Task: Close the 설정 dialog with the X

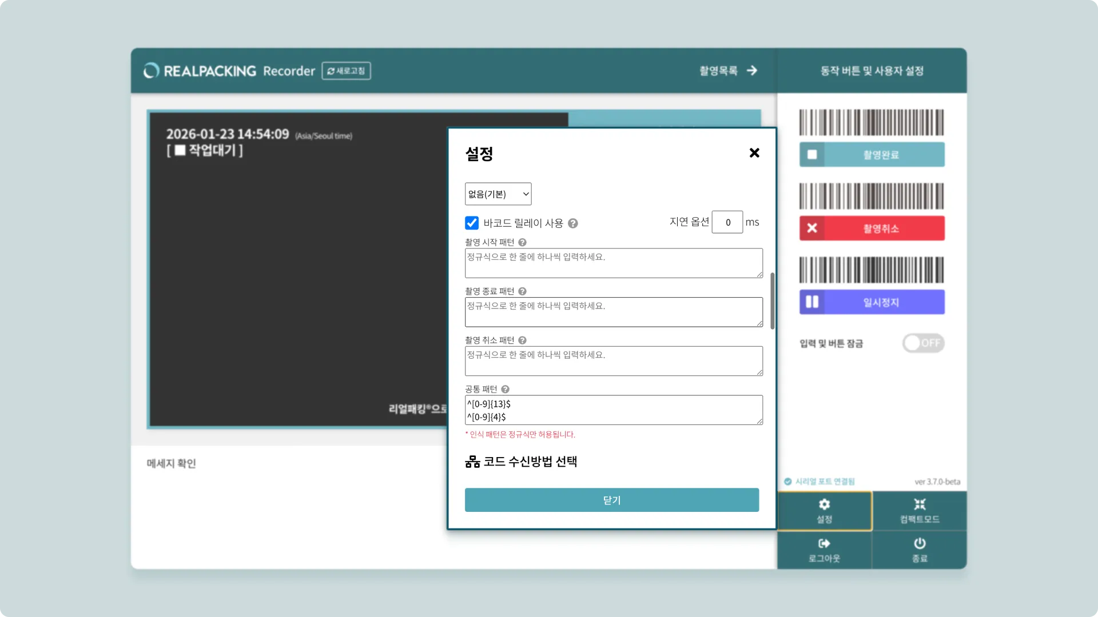Action: pyautogui.click(x=754, y=153)
